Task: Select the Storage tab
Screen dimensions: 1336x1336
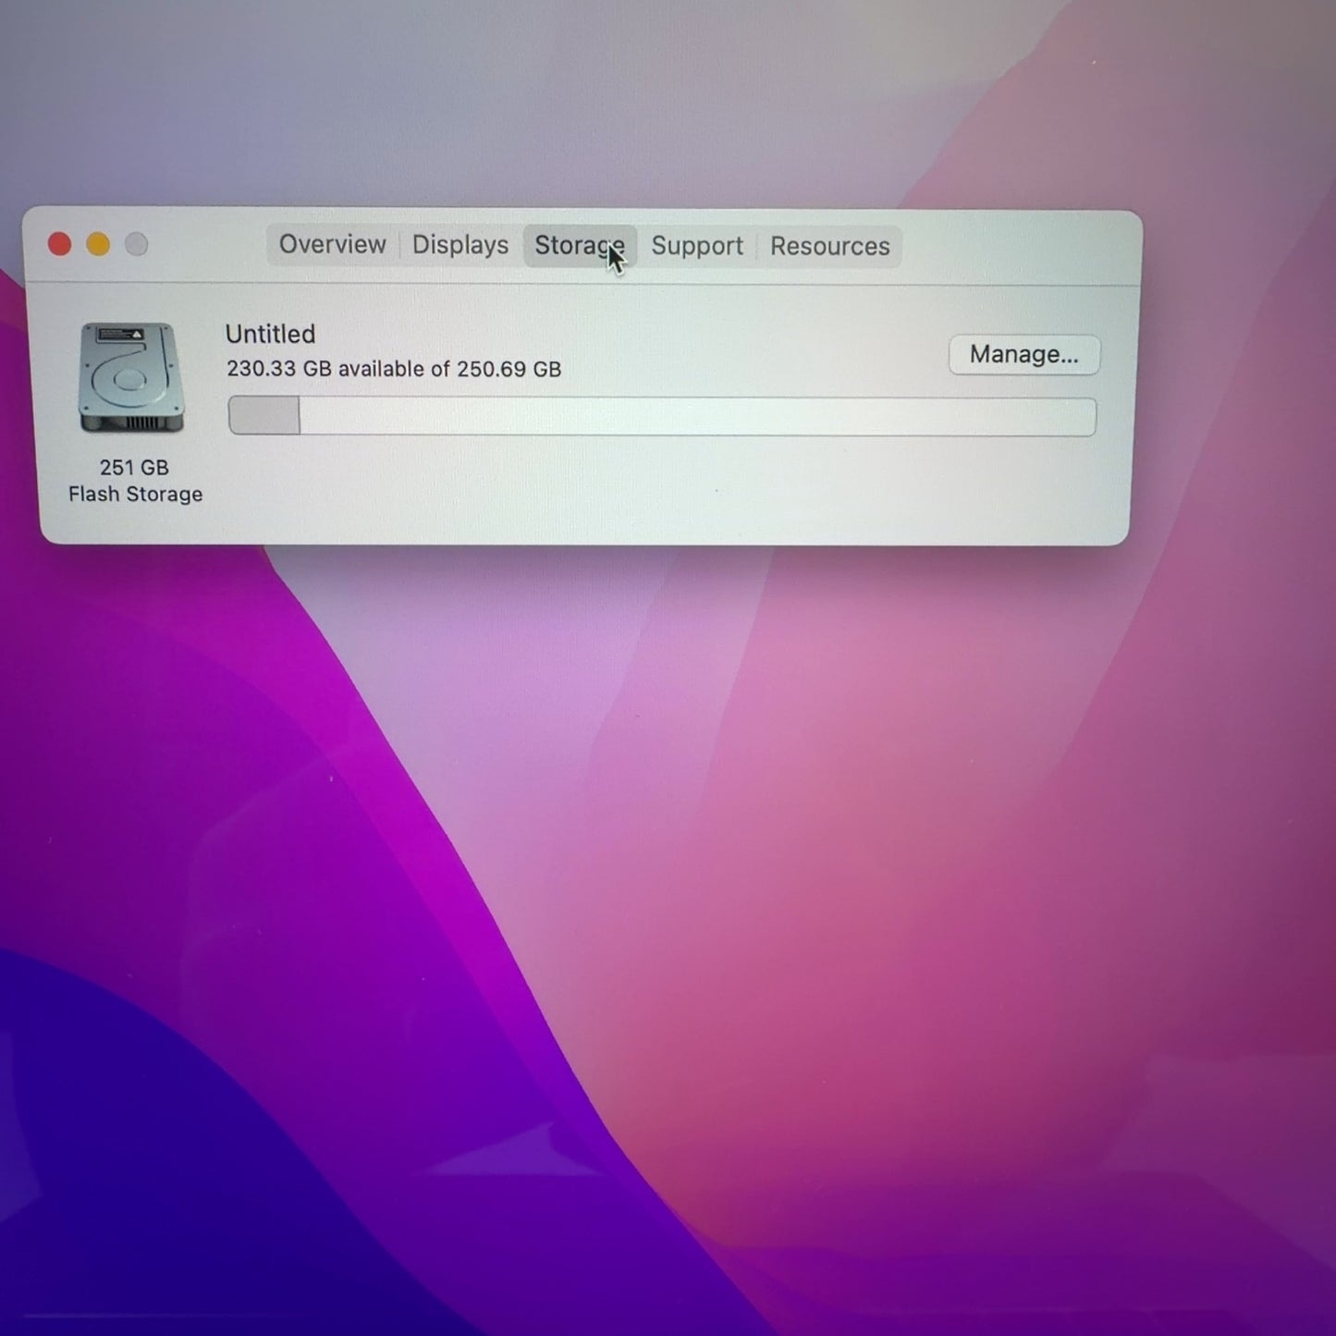Action: click(579, 246)
